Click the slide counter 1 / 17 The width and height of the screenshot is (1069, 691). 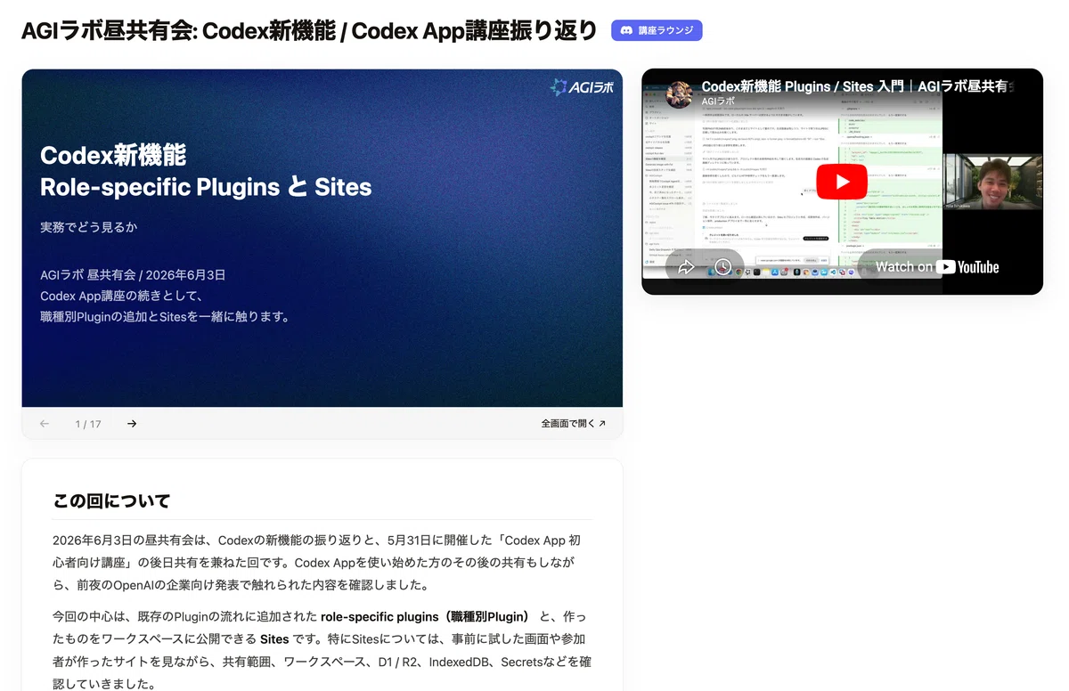(88, 424)
